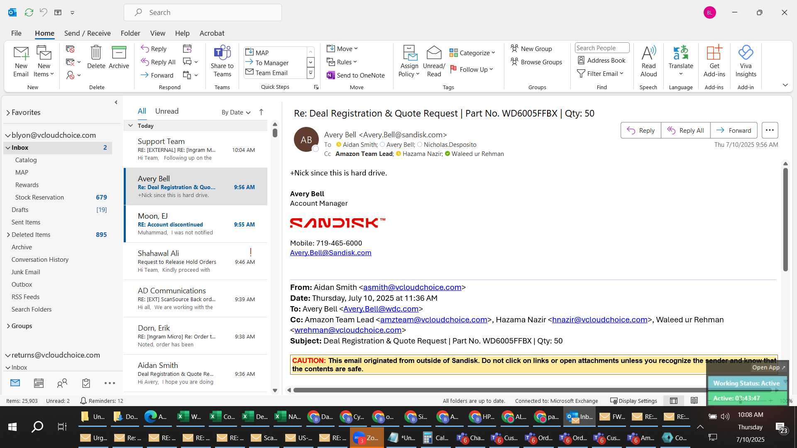Expand Groups section in folder pane
The image size is (797, 448).
(8, 326)
